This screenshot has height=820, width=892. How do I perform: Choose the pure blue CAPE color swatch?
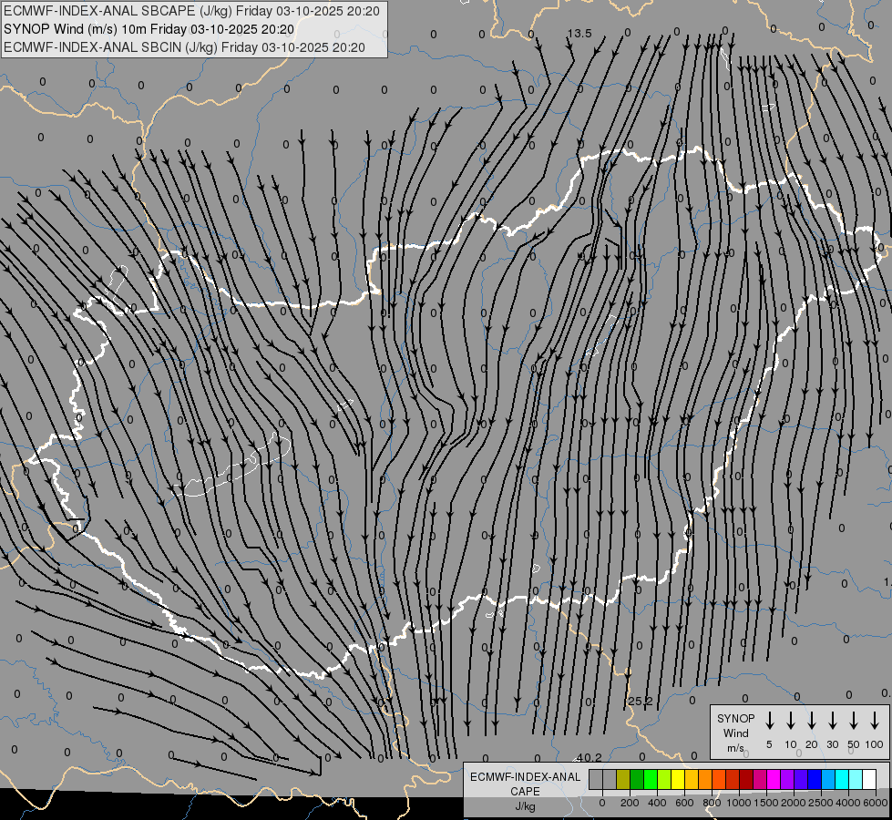(x=815, y=779)
